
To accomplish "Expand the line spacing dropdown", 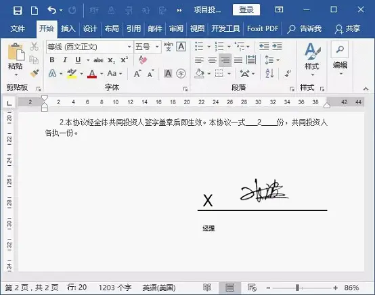I will click(x=278, y=60).
